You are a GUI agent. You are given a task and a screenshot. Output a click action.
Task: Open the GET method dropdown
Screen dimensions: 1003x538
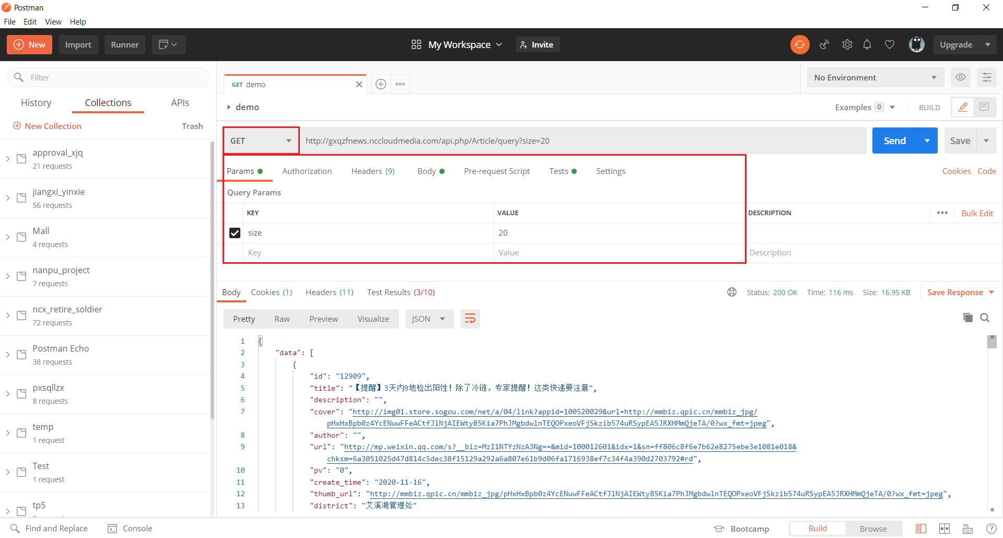(x=261, y=141)
